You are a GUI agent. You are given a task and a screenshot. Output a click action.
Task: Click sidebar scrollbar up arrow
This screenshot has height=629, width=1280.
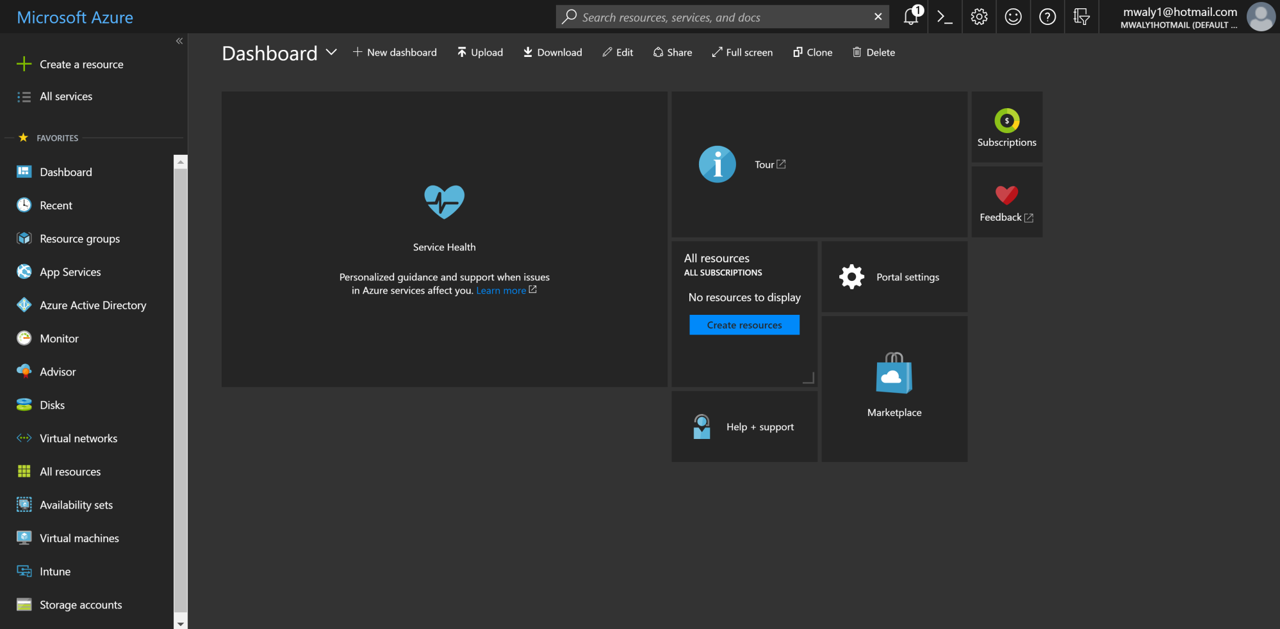point(181,162)
